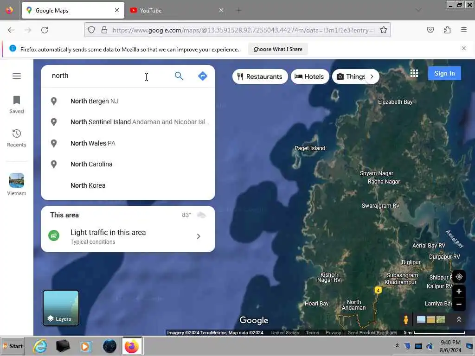Select the North Bergen NJ suggestion
The width and height of the screenshot is (475, 356).
click(128, 101)
